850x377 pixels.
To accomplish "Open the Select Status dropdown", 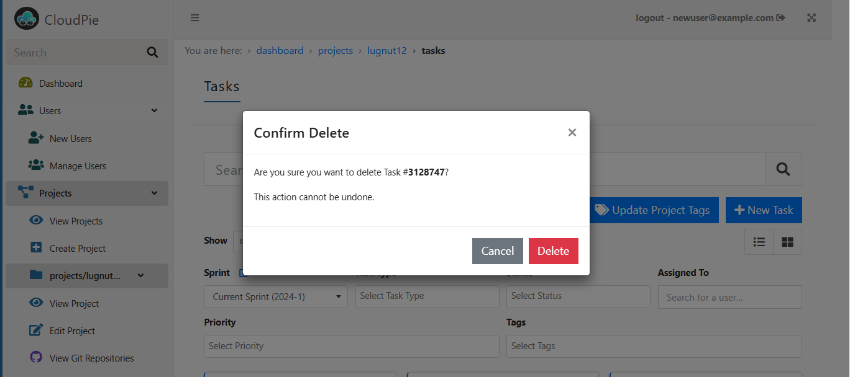I will [x=578, y=296].
